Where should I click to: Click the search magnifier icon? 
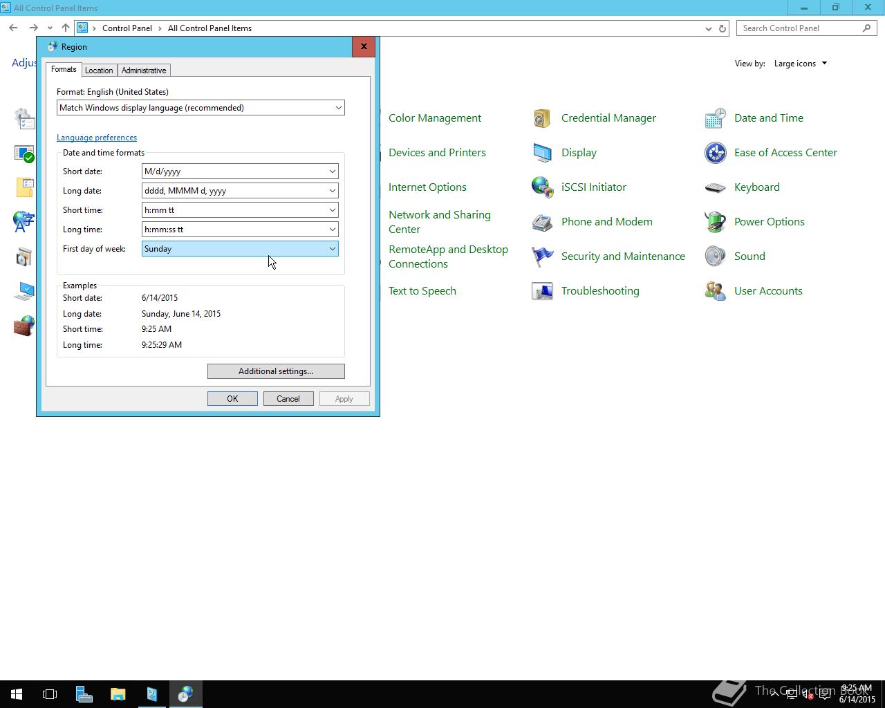[x=866, y=28]
